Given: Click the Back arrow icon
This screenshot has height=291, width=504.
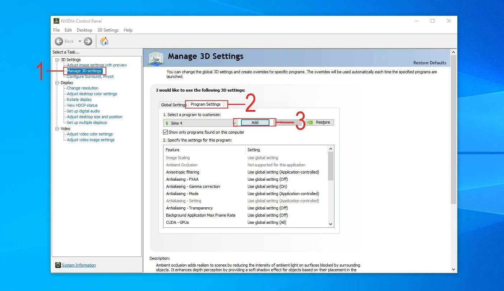Looking at the screenshot, I should 59,41.
